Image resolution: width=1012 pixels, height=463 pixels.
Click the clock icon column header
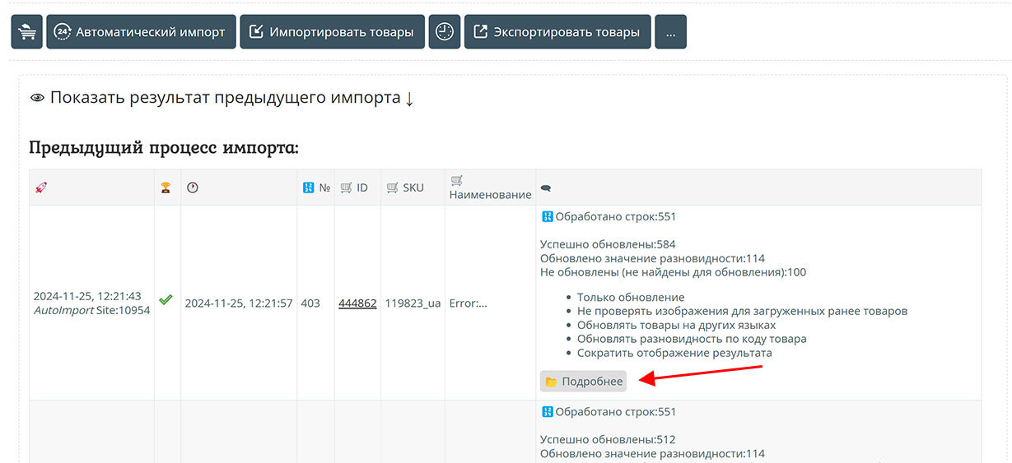(x=193, y=188)
